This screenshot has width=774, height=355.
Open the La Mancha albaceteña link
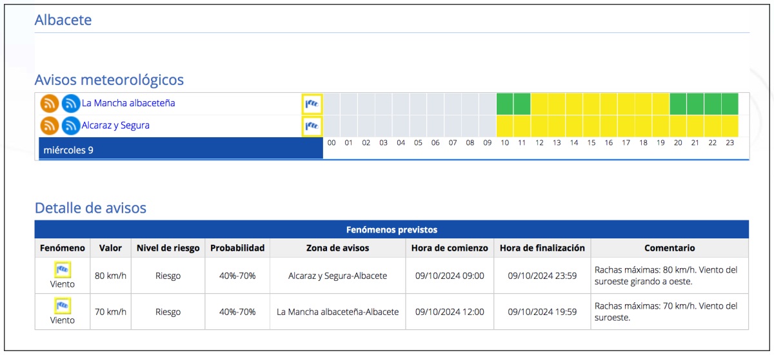tap(128, 103)
